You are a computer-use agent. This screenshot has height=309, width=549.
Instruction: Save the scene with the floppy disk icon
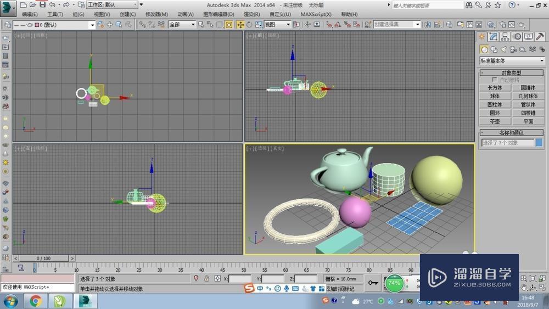(42, 4)
